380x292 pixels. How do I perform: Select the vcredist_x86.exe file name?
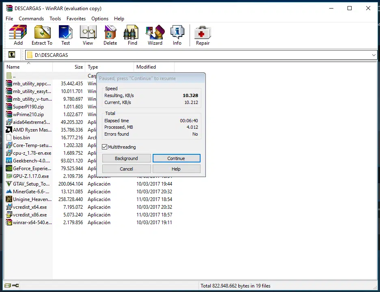[30, 215]
